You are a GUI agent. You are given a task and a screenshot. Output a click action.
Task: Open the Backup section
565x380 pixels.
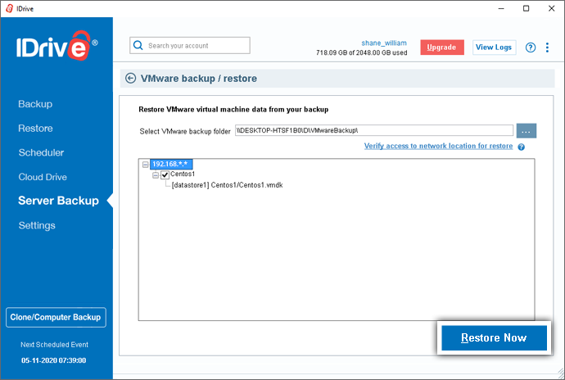(35, 104)
